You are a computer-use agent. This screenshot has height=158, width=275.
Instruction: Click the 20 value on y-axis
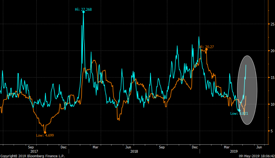(x=272, y=51)
